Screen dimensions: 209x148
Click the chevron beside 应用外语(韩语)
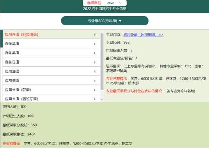click(95, 90)
